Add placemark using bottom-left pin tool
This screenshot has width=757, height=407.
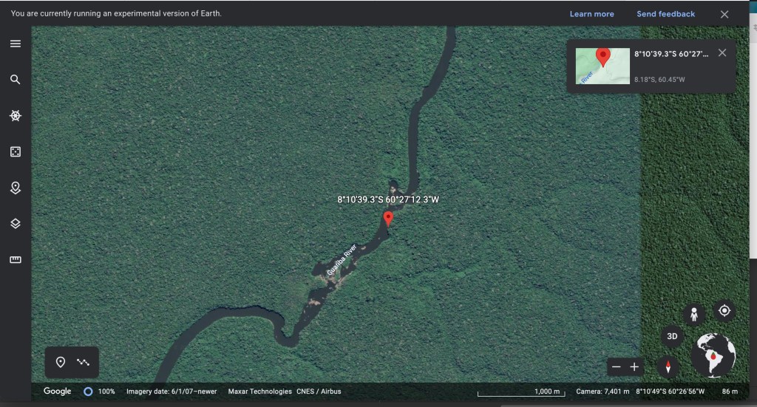pyautogui.click(x=61, y=362)
